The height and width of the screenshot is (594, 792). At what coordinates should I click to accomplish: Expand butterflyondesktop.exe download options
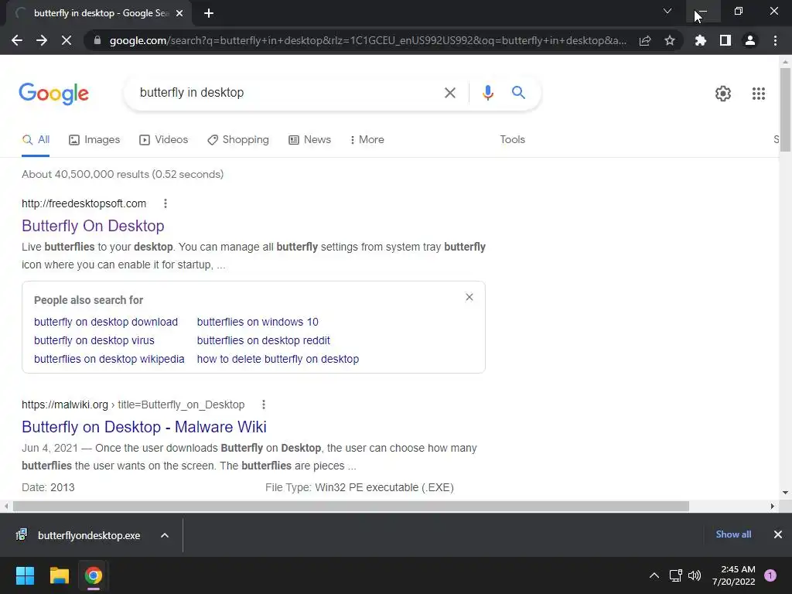165,535
